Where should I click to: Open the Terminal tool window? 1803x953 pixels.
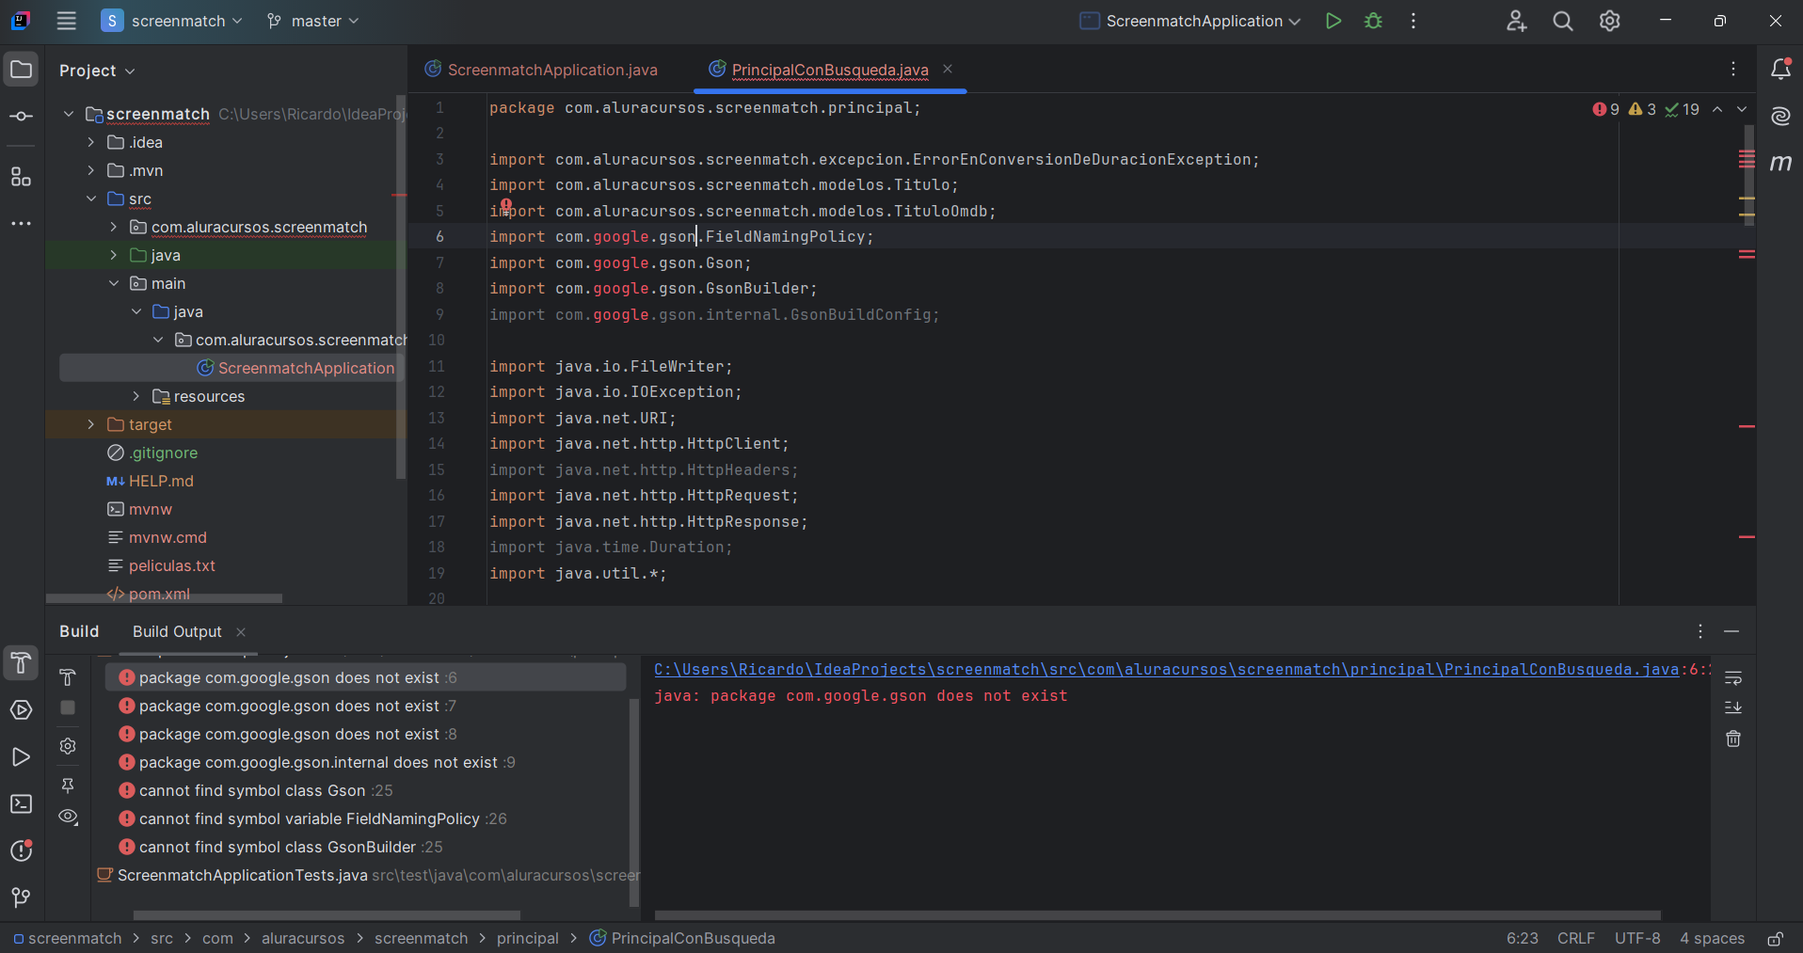coord(22,803)
